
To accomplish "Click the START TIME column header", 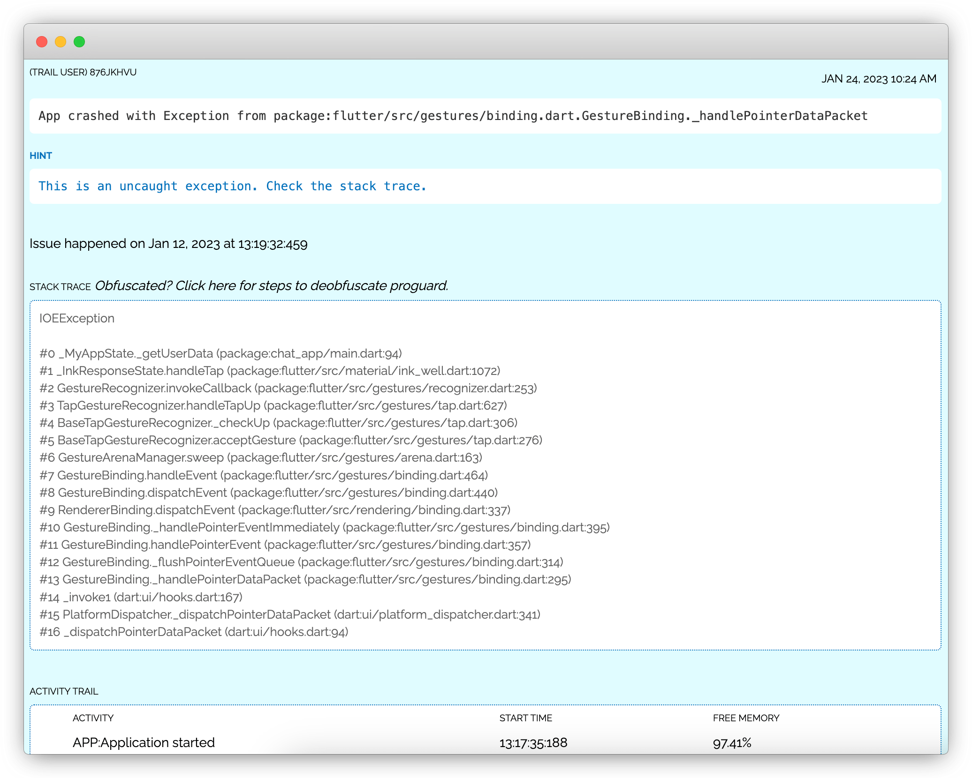I will (x=526, y=718).
